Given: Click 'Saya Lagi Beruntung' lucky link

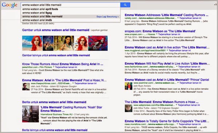Looking at the screenshot, I should [108, 17].
